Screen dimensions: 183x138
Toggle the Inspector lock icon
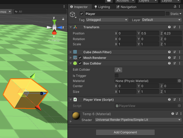[175, 7]
